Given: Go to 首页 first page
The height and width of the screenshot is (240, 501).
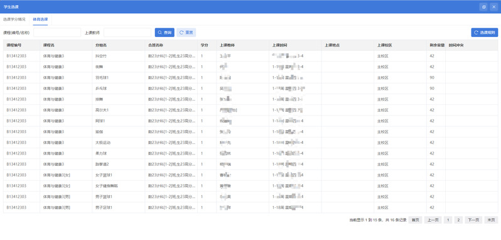Looking at the screenshot, I should [x=416, y=220].
